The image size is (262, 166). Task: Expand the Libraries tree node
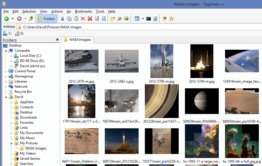6,82
